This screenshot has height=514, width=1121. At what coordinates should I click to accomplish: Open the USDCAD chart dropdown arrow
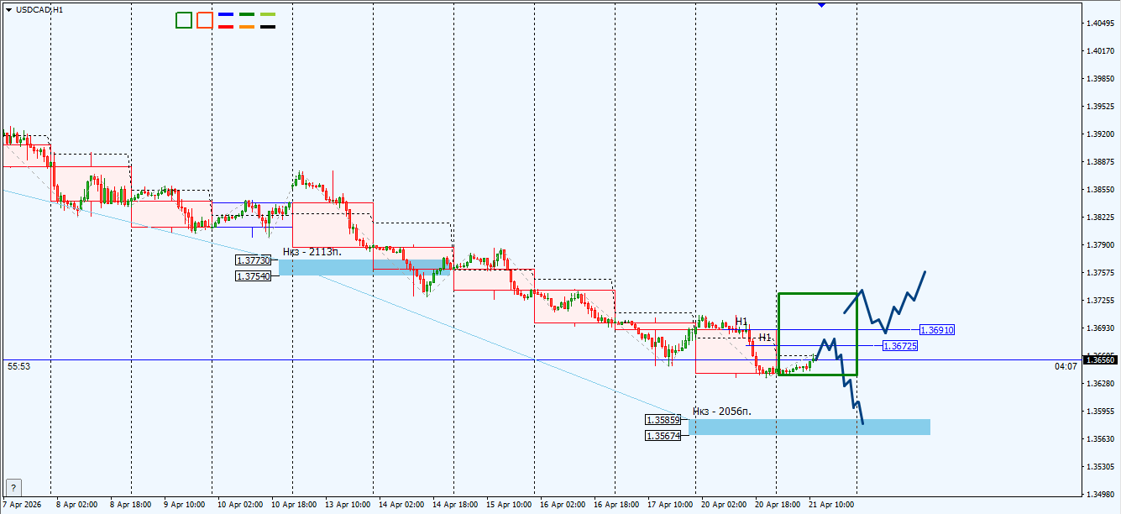coord(8,9)
